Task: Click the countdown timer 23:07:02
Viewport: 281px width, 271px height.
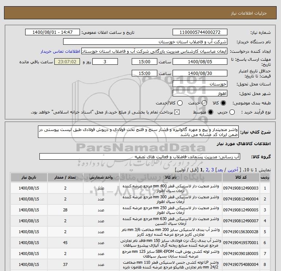Action: pyautogui.click(x=67, y=61)
